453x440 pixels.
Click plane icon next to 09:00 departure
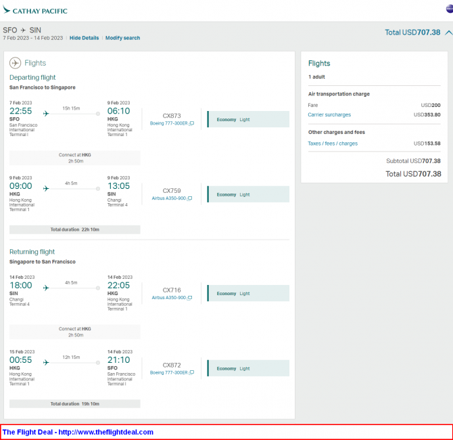(x=46, y=189)
